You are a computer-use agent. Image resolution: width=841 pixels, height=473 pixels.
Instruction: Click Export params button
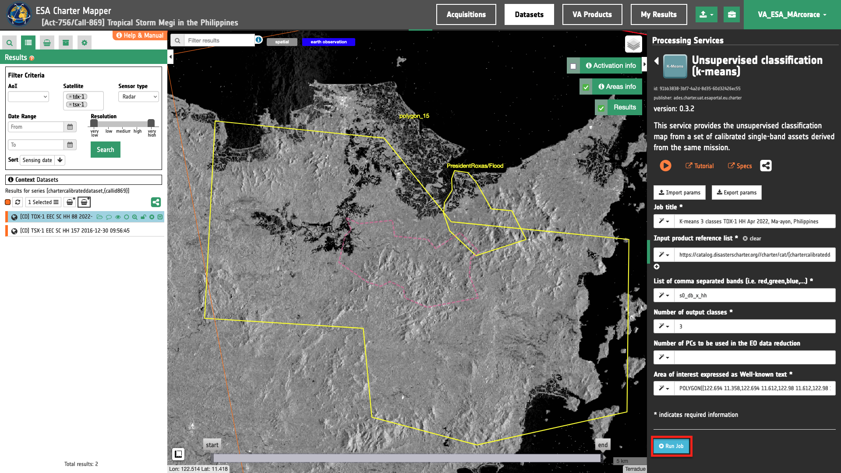[x=736, y=193]
